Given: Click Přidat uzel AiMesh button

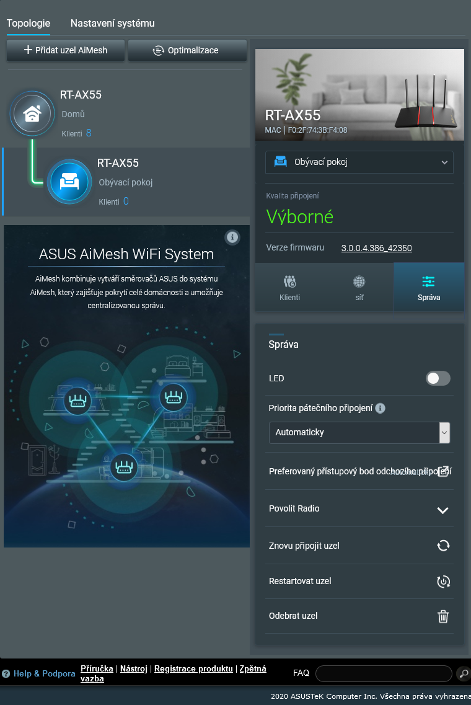Looking at the screenshot, I should 66,51.
